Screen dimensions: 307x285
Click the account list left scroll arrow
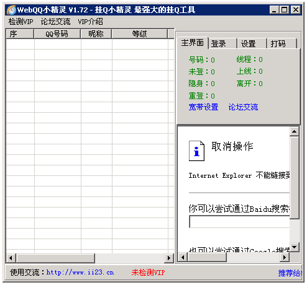11,258
